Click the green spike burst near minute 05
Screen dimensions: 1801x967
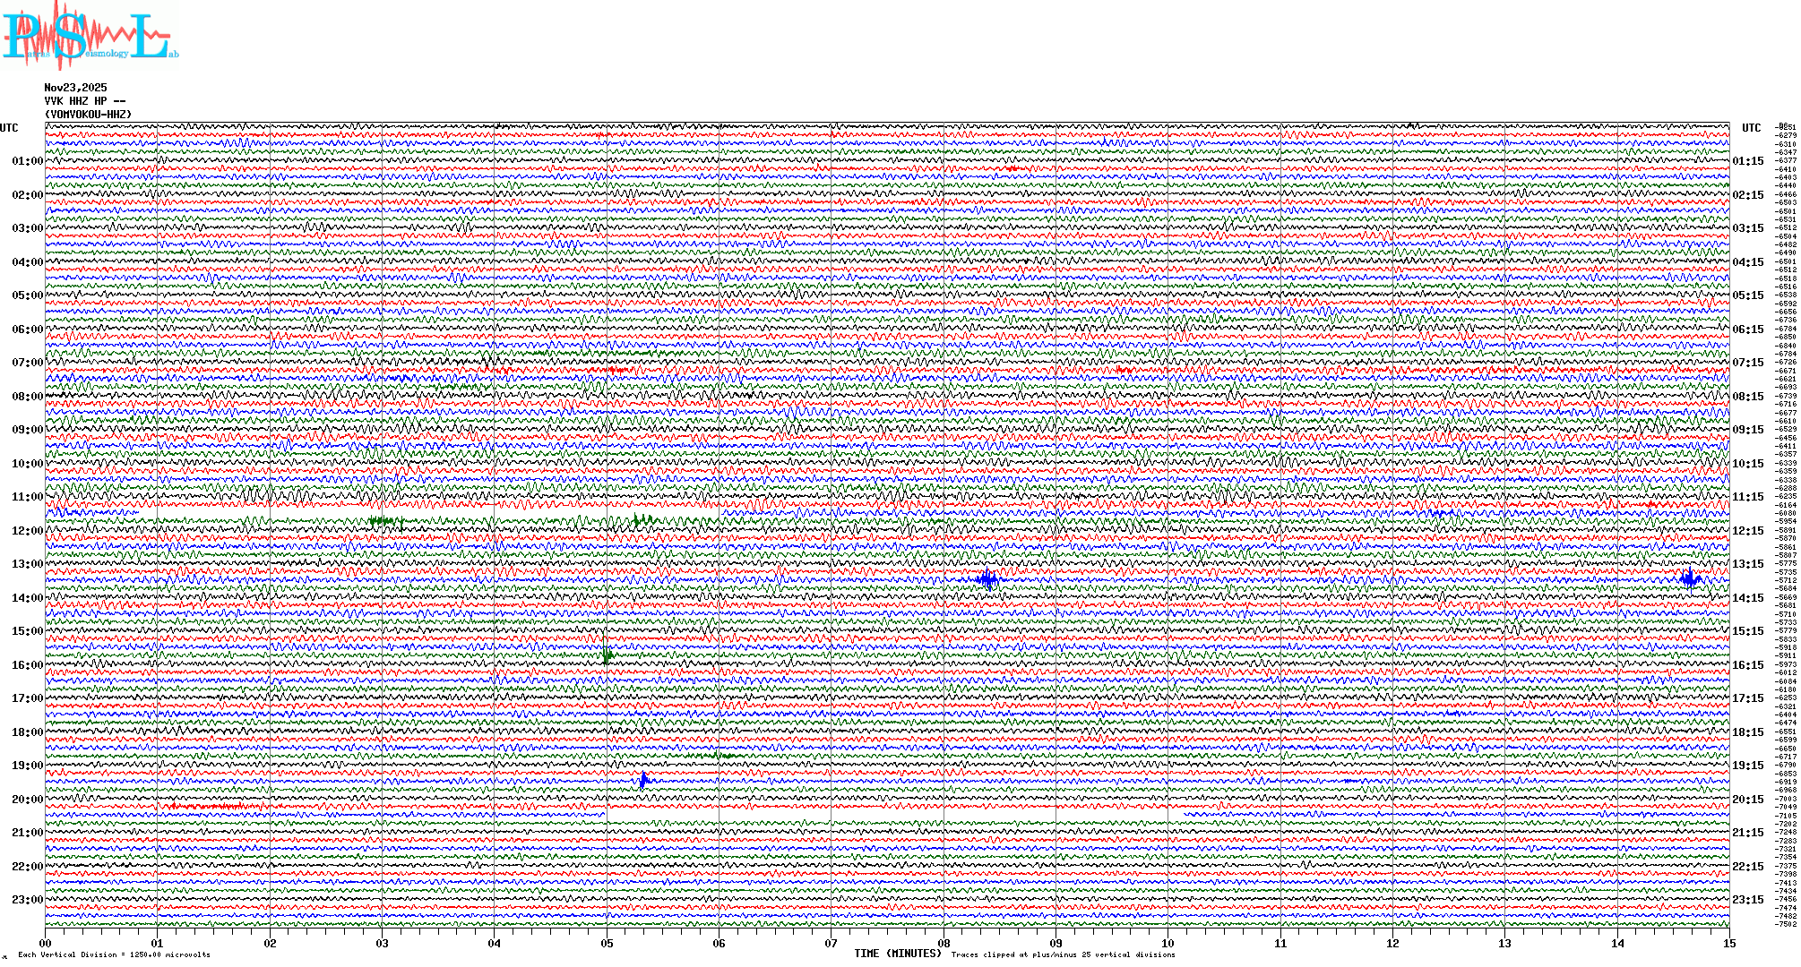tap(607, 655)
